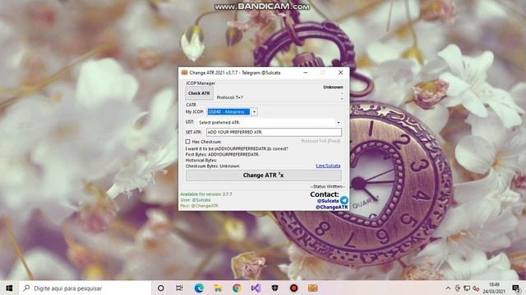Minimize the Change ATR window
Screen dimensions: 526x295
pos(306,73)
